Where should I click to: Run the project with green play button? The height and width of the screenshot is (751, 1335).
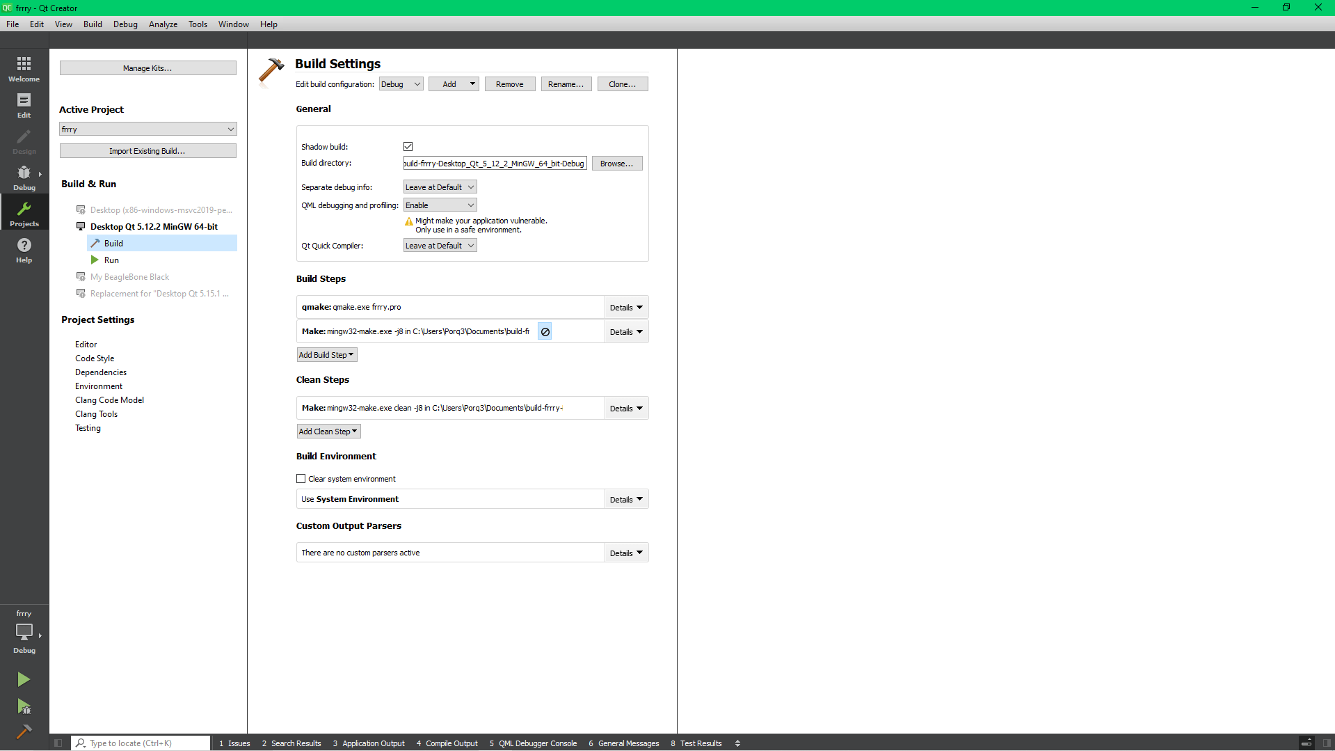tap(24, 679)
